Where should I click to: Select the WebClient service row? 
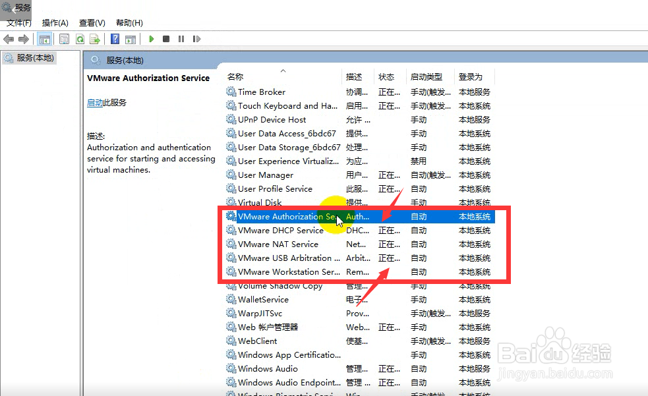pyautogui.click(x=359, y=341)
